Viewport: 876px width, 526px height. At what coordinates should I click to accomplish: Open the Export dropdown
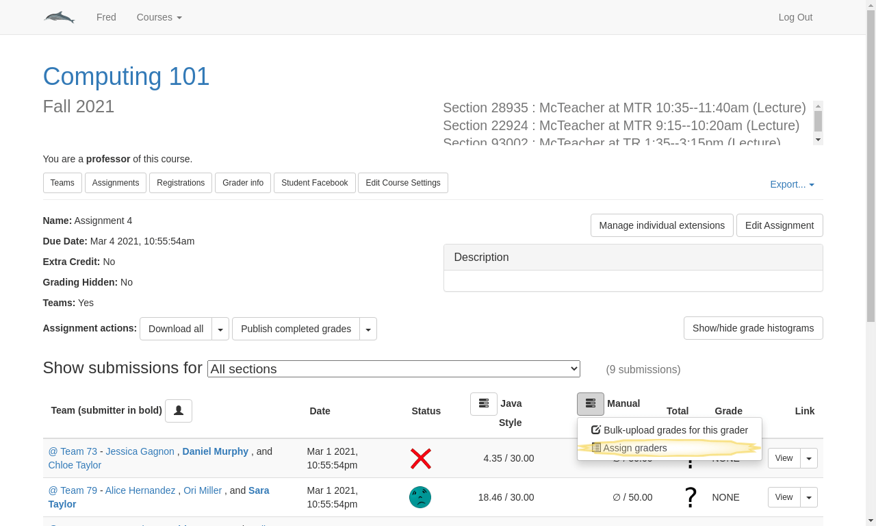(x=792, y=184)
